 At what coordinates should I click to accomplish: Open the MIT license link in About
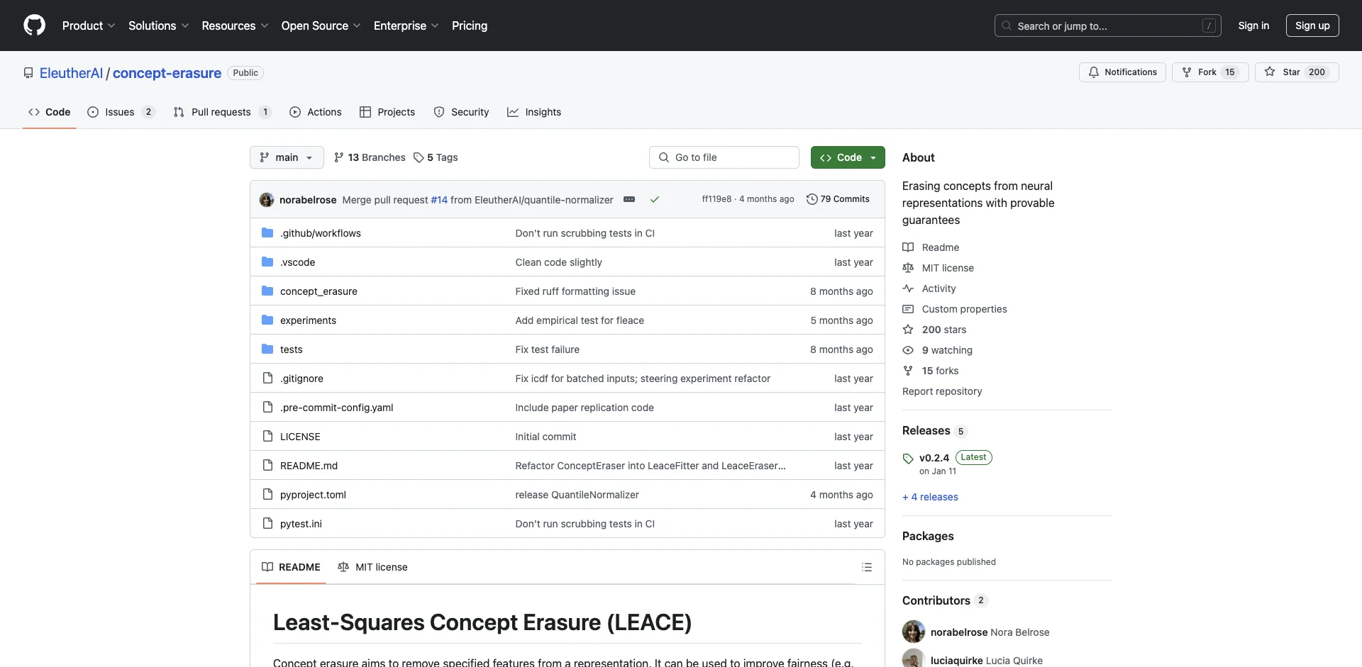pyautogui.click(x=938, y=268)
